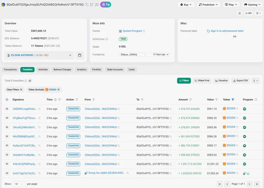Preview transaction 3rdsdbVr7oaByMp with eye icon
The width and height of the screenshot is (264, 188).
7,155
